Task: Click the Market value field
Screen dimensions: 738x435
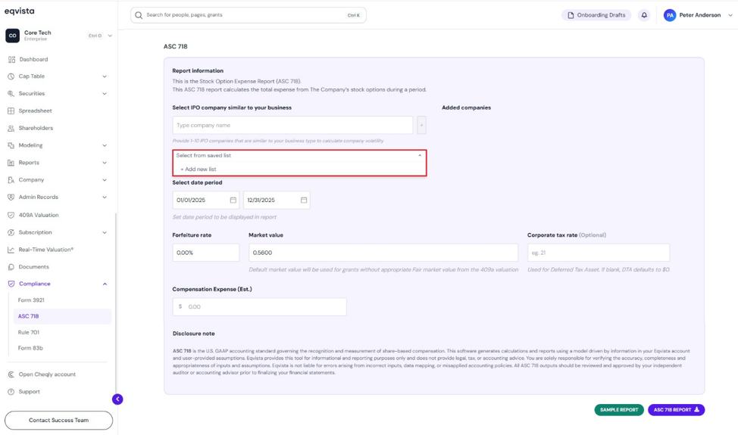Action: (x=383, y=253)
